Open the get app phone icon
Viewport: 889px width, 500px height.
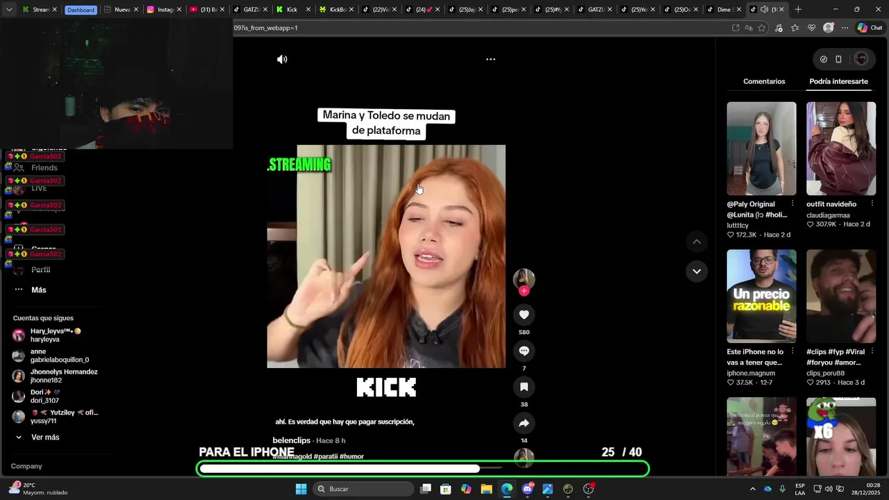point(838,59)
